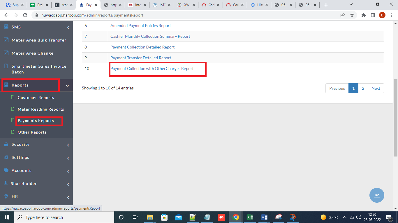This screenshot has height=223, width=398.
Task: Click the page vertical scrollbar thumb
Action: [x=395, y=118]
